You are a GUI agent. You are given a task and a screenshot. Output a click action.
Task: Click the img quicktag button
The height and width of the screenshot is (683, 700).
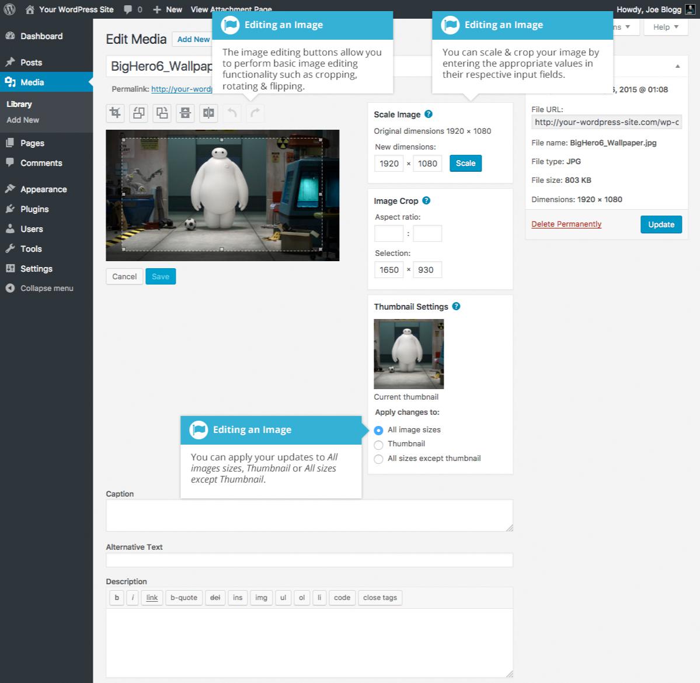click(261, 598)
